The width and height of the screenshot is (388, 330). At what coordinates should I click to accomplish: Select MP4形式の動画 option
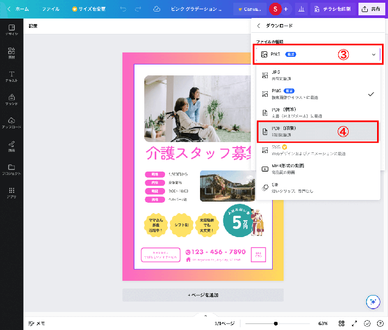pos(318,169)
